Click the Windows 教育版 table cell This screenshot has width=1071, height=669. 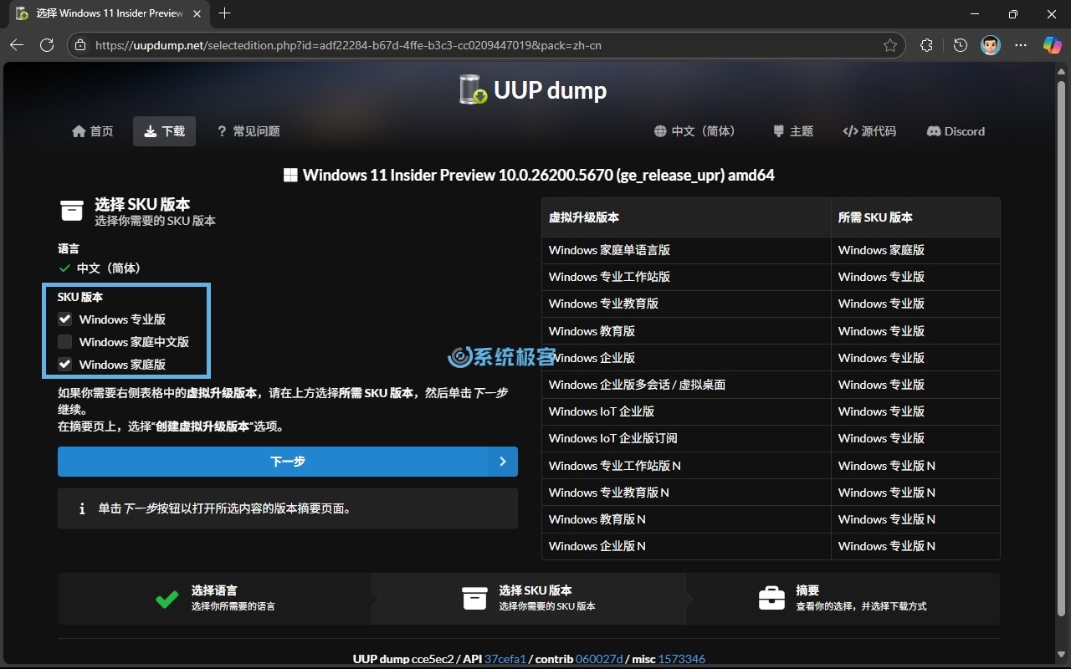coord(686,331)
